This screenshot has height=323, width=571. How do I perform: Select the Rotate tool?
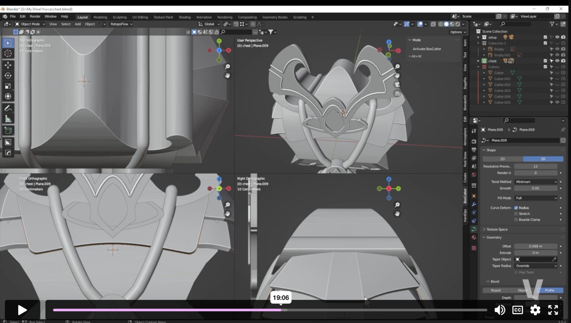point(8,75)
